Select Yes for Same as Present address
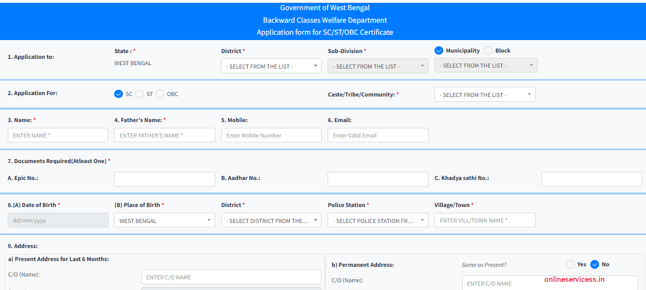 click(x=570, y=264)
